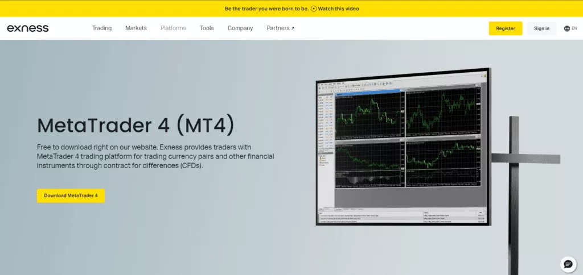Open the Company menu
583x275 pixels.
[x=240, y=28]
